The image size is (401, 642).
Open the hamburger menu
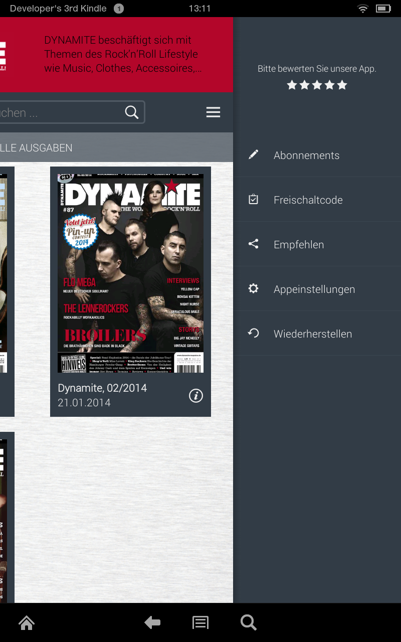tap(213, 112)
